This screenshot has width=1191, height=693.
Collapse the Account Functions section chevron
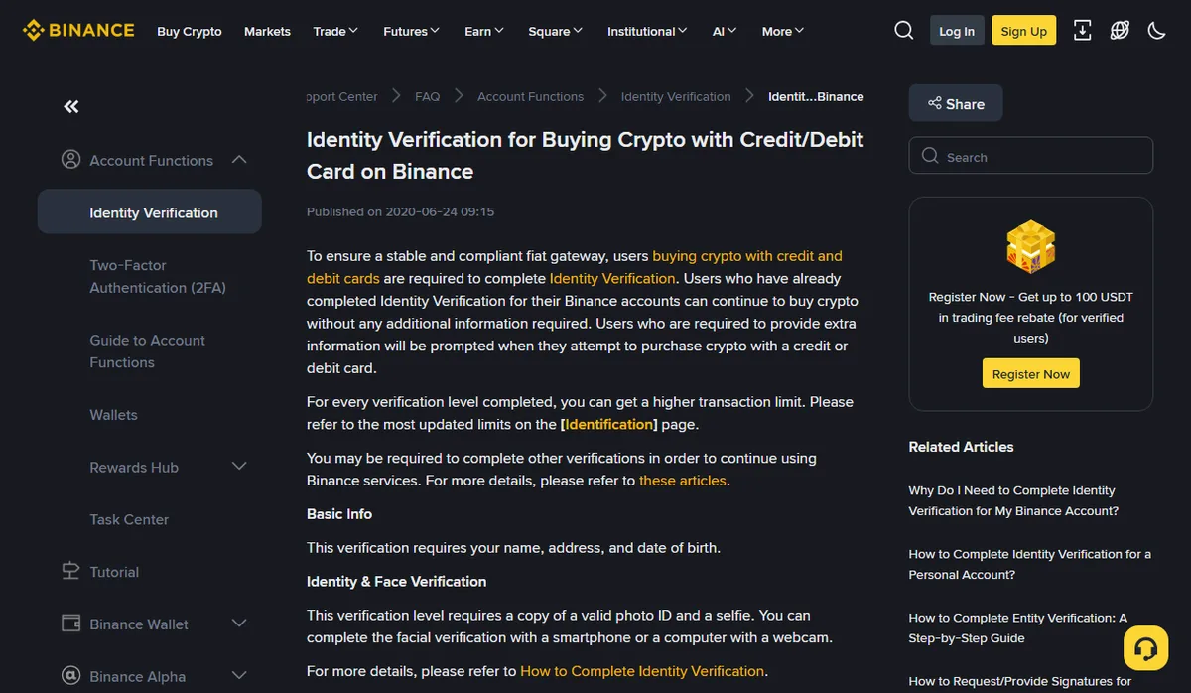239,159
